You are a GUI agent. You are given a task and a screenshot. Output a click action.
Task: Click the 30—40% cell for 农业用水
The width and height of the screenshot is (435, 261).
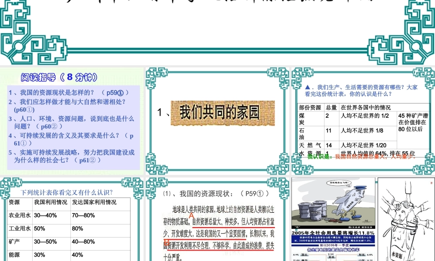[45, 215]
